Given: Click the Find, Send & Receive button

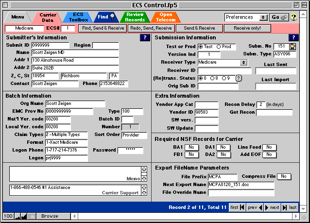Looking at the screenshot, I should click(x=103, y=29).
